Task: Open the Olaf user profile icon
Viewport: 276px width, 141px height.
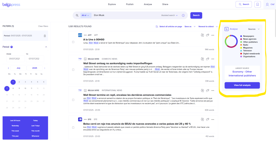Action: click(x=267, y=4)
